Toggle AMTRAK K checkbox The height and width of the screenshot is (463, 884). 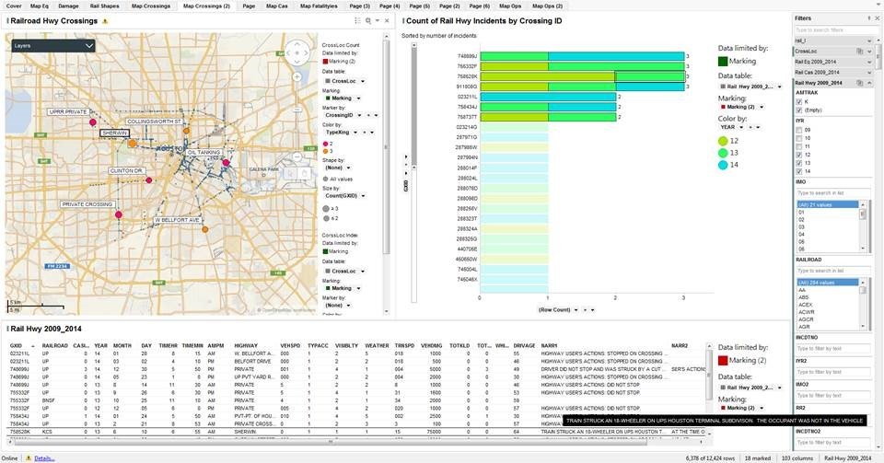click(x=799, y=102)
